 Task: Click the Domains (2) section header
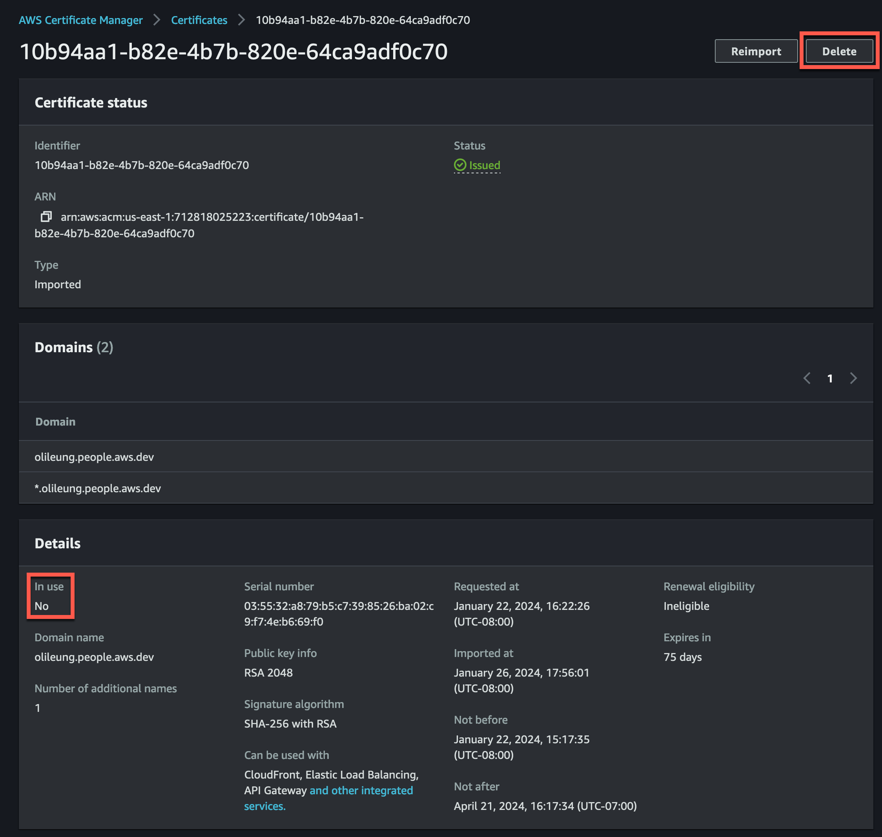74,347
